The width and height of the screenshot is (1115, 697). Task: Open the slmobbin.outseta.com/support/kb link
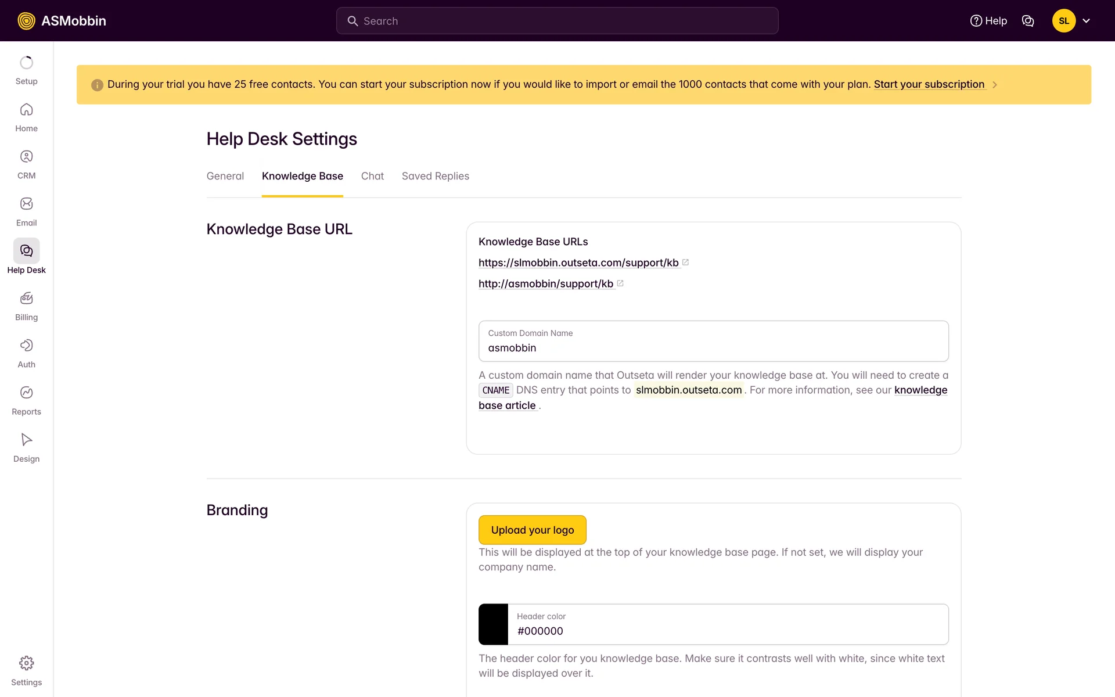point(578,263)
